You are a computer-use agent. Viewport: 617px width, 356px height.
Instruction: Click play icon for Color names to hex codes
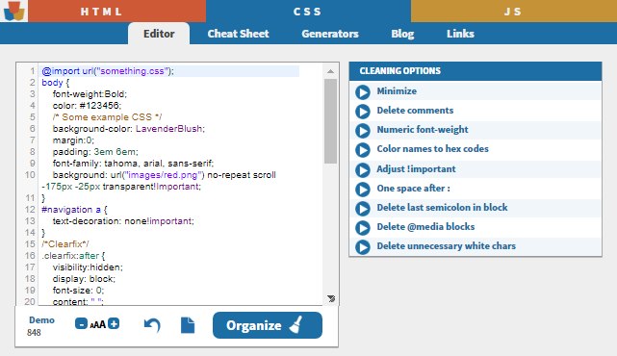[x=363, y=150]
